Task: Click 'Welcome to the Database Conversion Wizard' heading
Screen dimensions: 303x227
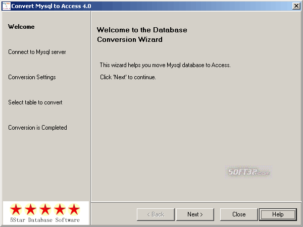Action: point(142,34)
